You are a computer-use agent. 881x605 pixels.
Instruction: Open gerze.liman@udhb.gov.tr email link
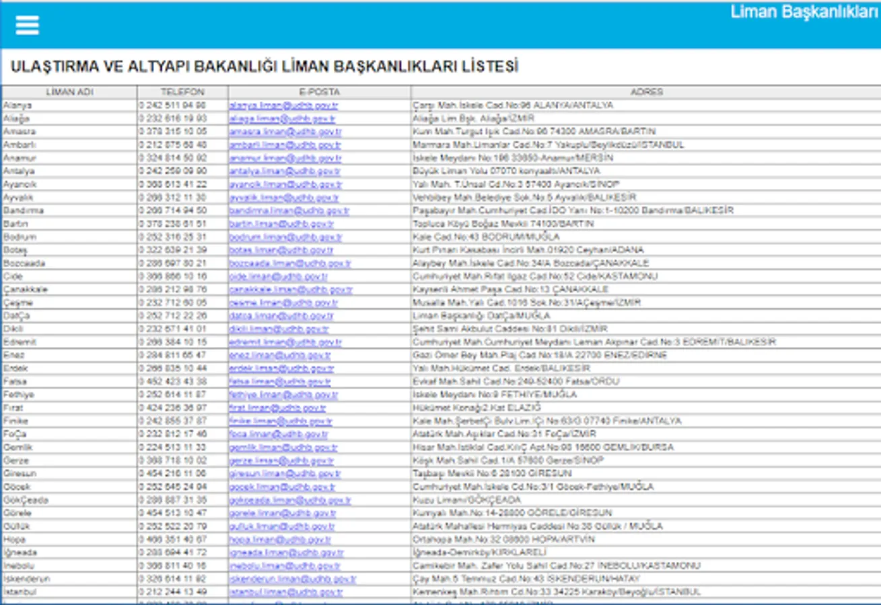(281, 460)
